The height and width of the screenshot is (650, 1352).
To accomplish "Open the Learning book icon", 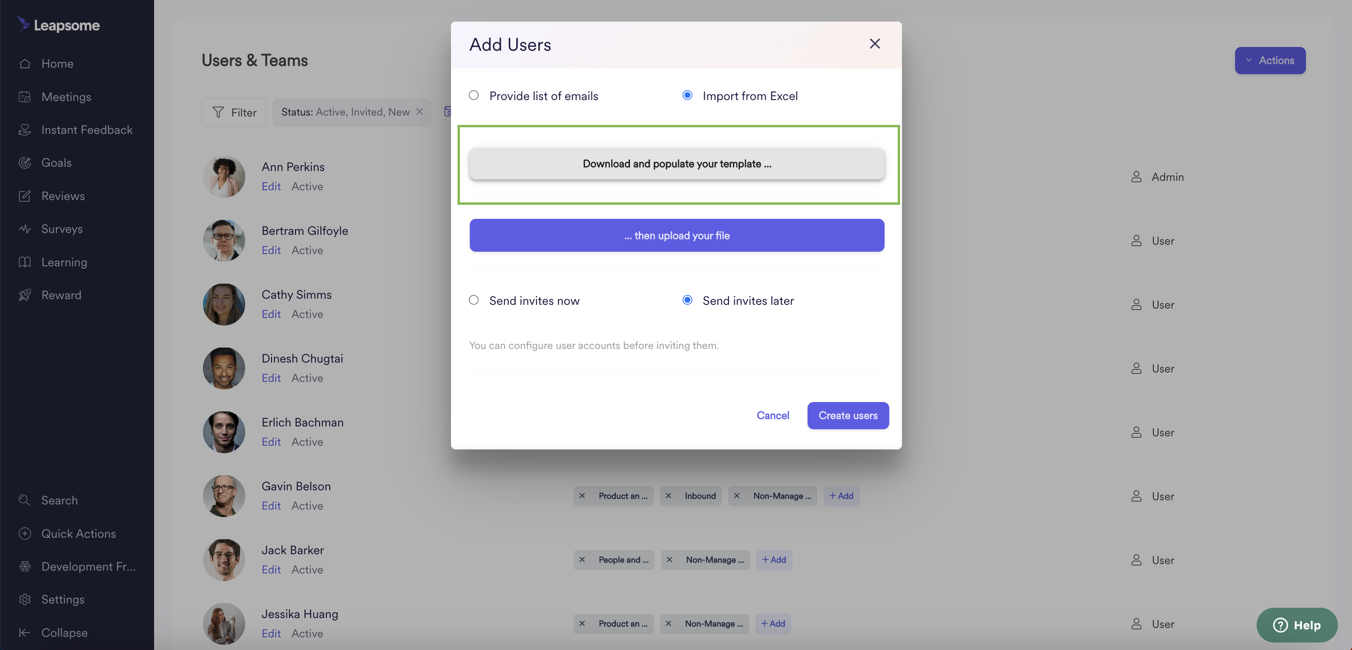I will pyautogui.click(x=25, y=262).
